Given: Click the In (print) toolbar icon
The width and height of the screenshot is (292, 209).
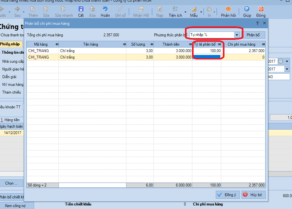Looking at the screenshot, I should (209, 9).
